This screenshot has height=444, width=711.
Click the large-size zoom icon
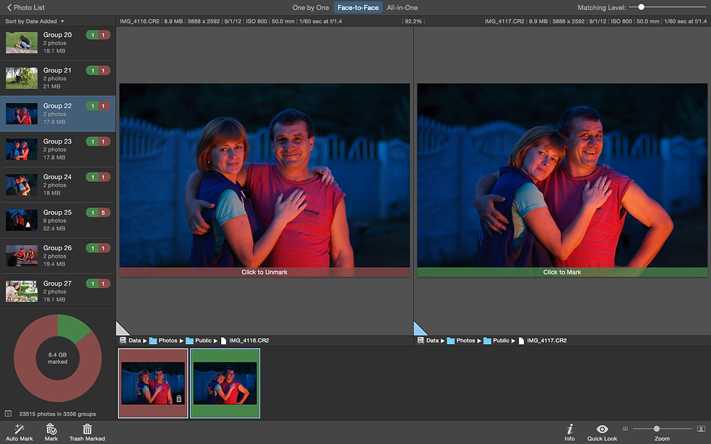[x=700, y=428]
